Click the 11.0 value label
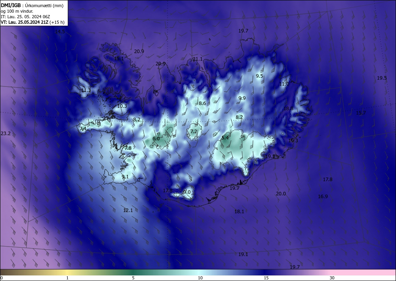This screenshot has height=281, width=396. click(x=284, y=84)
